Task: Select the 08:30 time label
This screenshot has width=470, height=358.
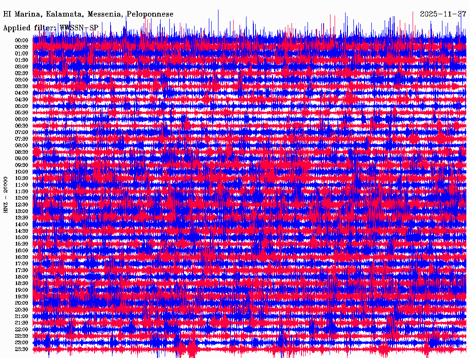Action: click(x=22, y=152)
